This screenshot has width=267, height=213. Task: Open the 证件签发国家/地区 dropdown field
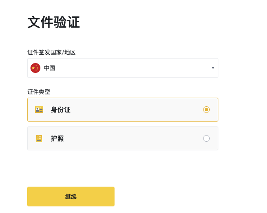123,68
